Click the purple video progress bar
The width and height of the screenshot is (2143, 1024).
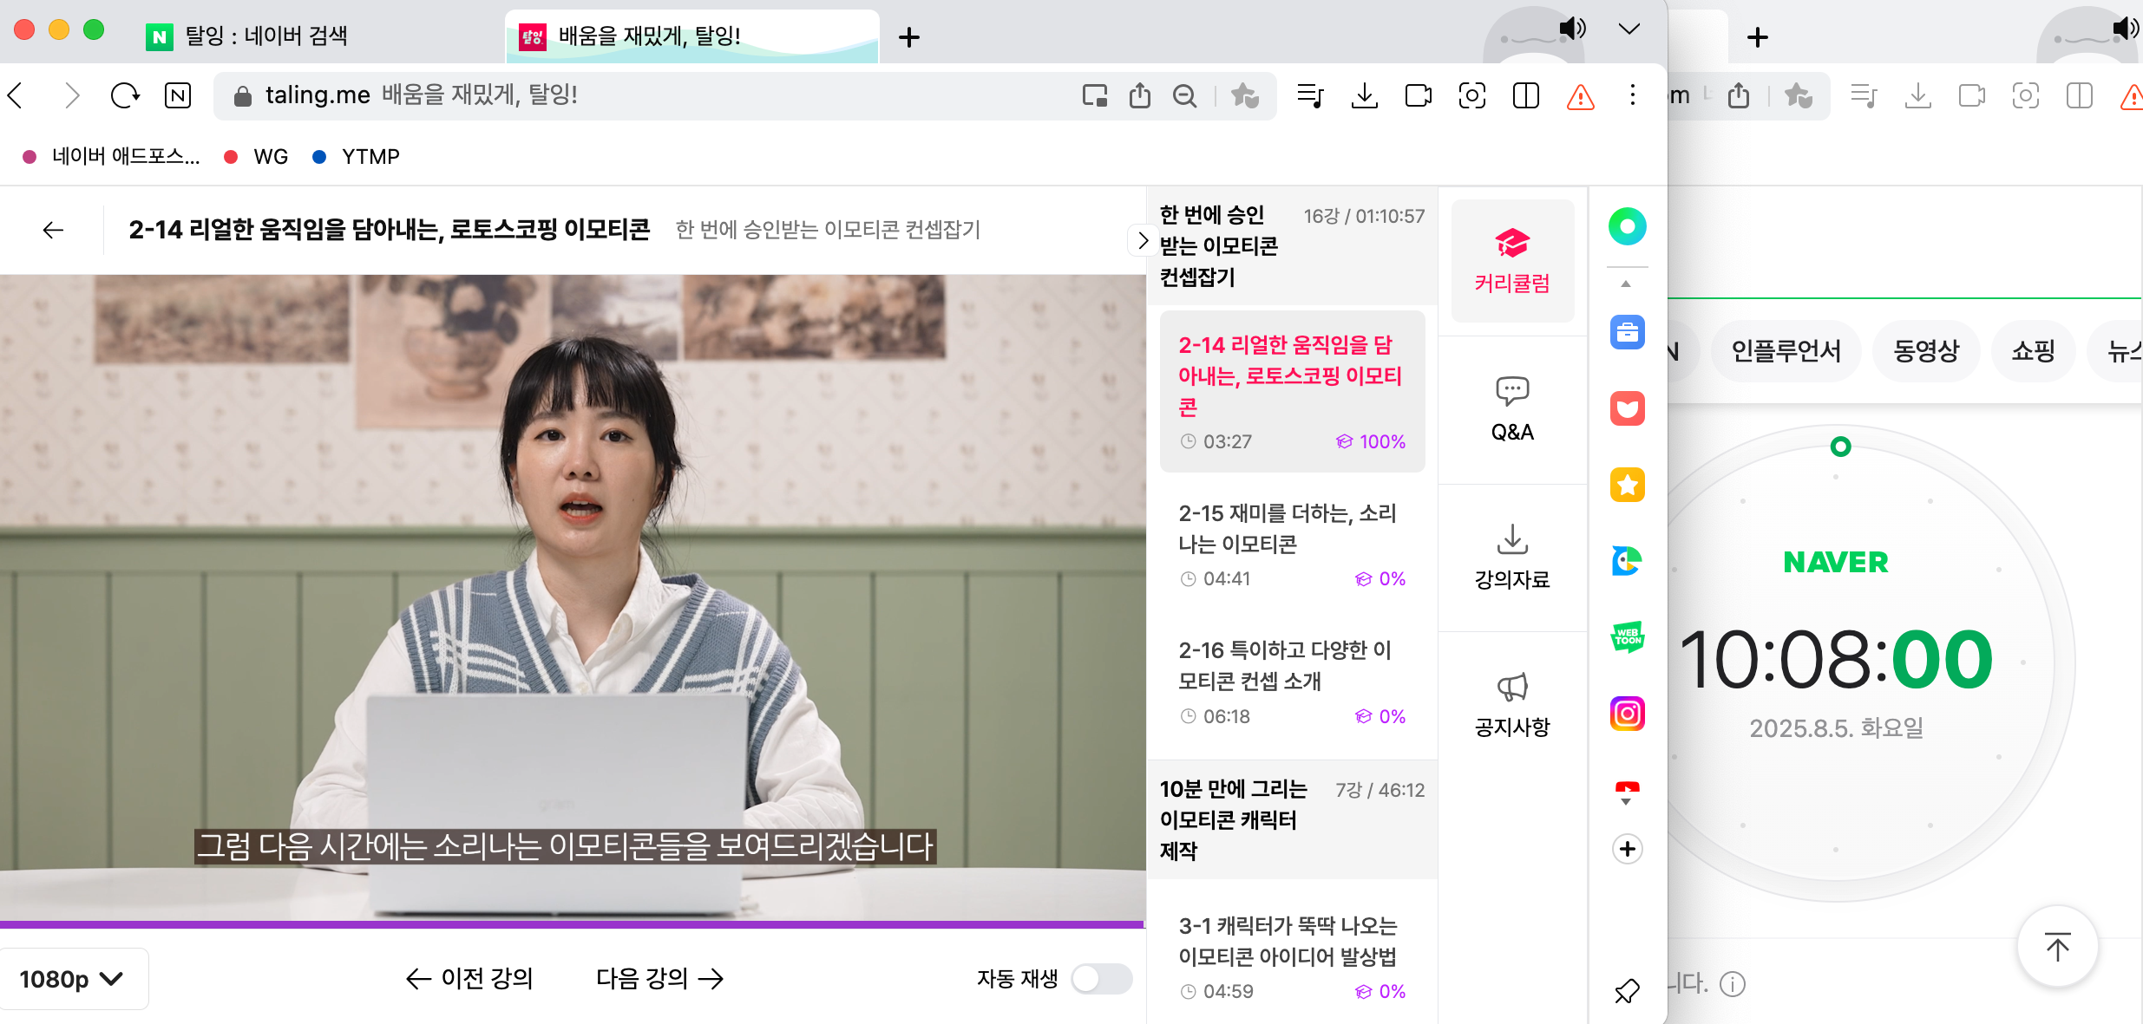coord(573,924)
